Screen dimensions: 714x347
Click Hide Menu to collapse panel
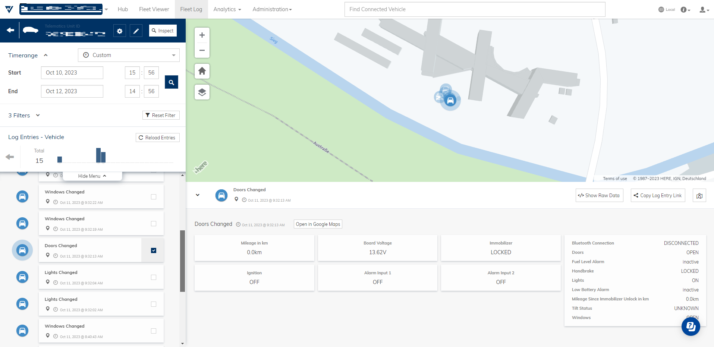(92, 176)
